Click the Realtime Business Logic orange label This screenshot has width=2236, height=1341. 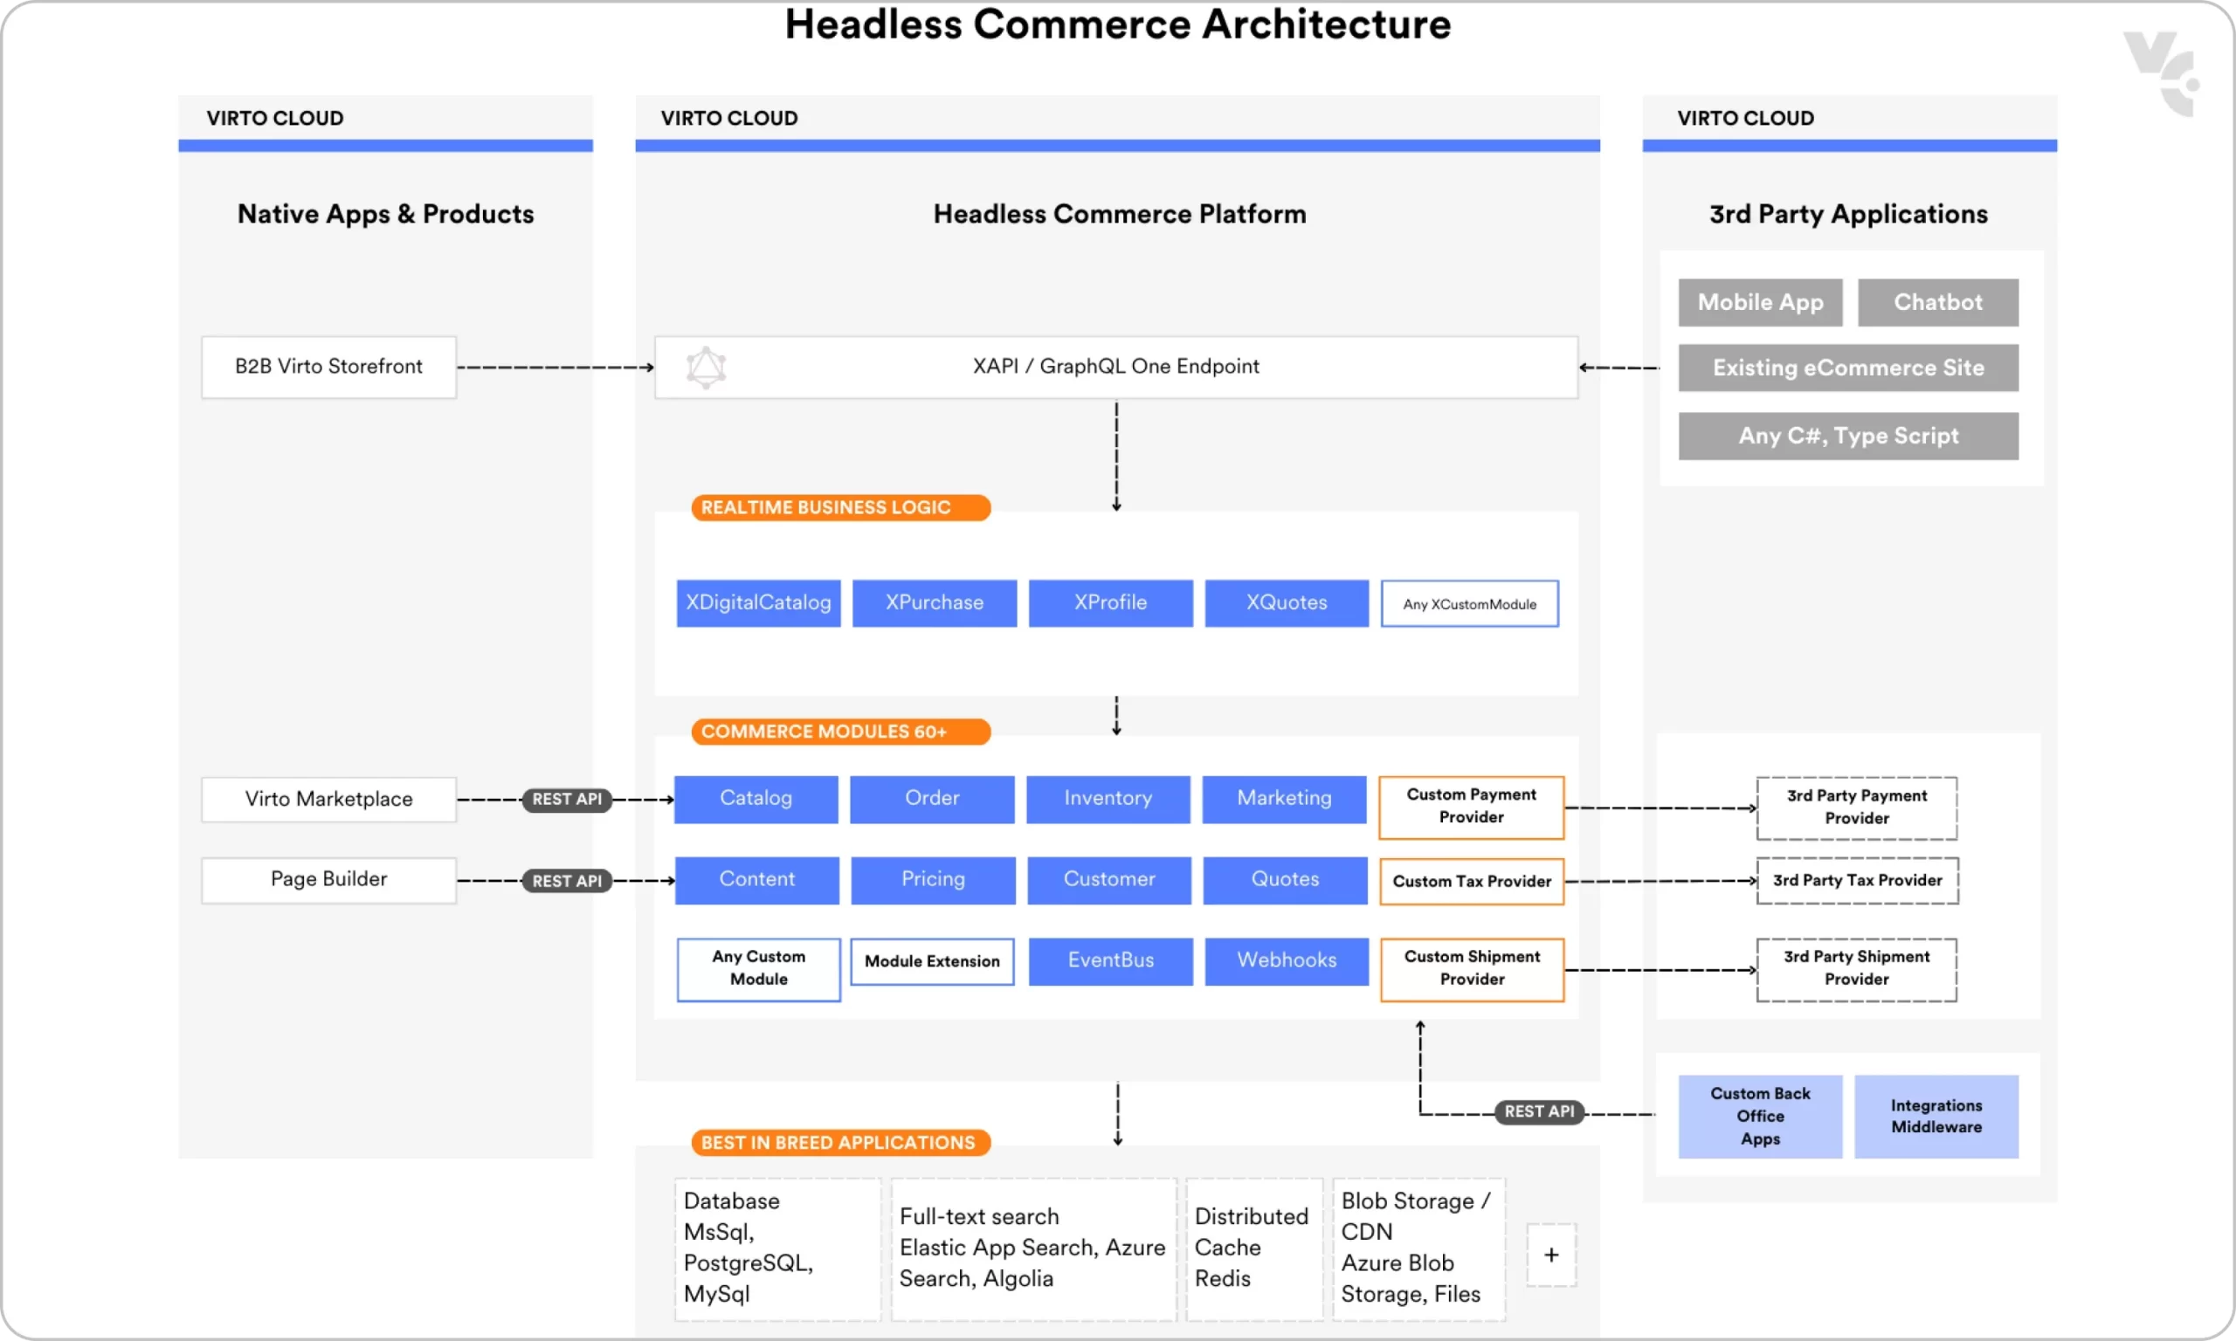pyautogui.click(x=839, y=508)
